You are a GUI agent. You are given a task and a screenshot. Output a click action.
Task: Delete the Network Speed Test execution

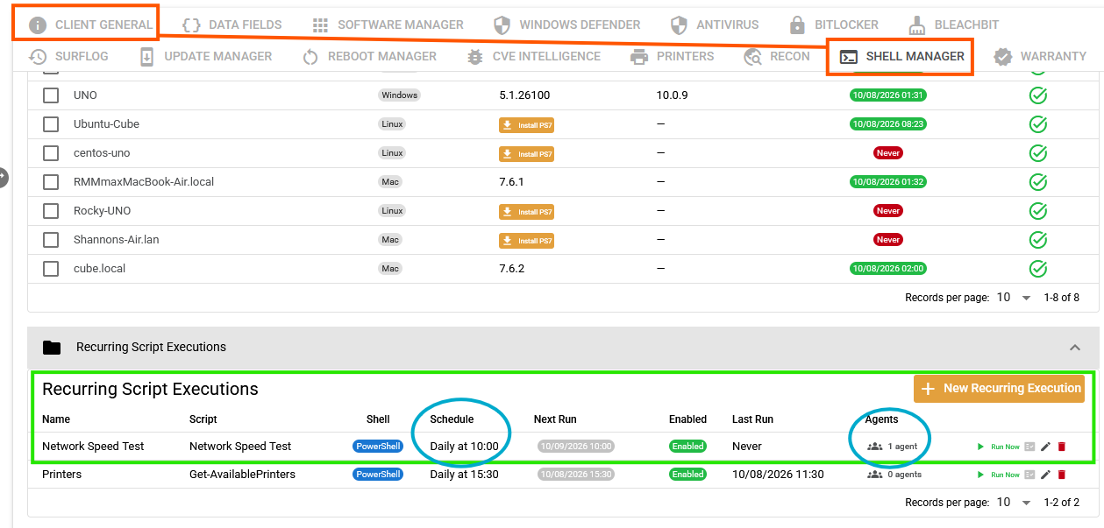[x=1062, y=447]
